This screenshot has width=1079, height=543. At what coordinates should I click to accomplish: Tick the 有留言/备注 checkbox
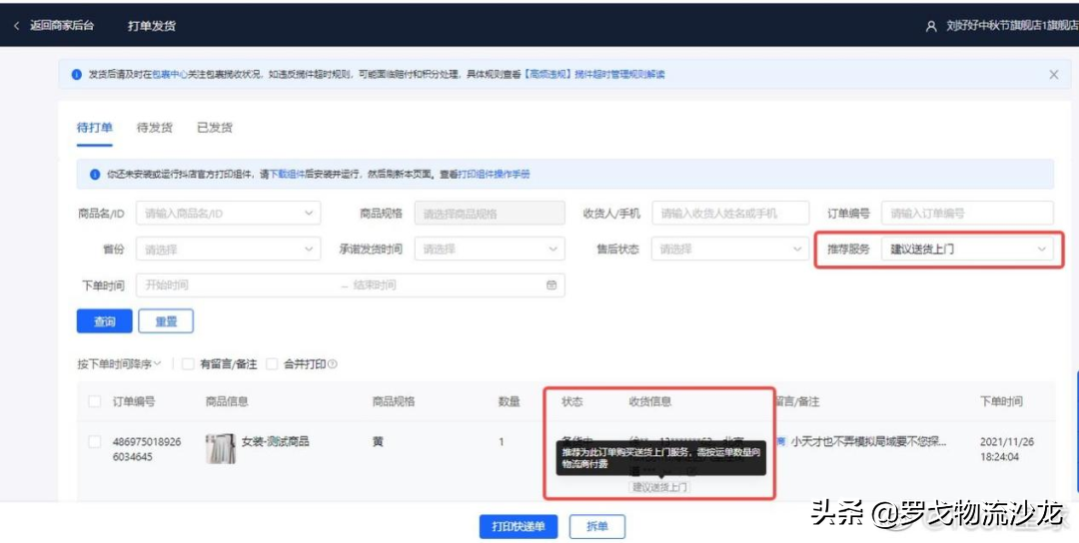187,364
